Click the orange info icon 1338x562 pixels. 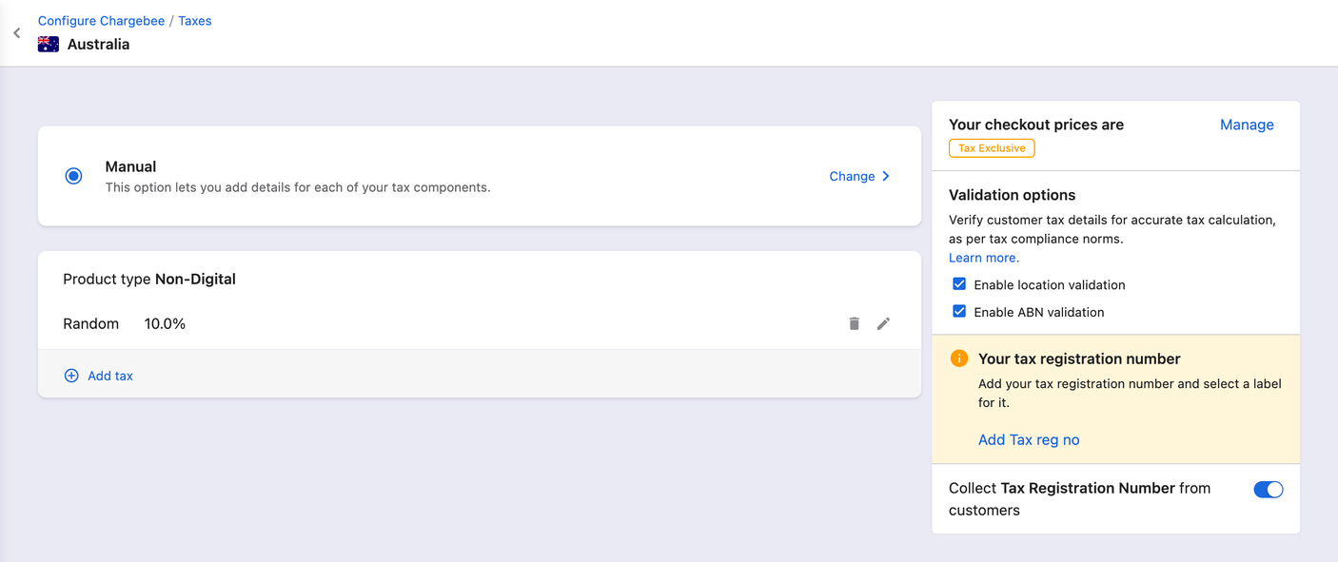point(959,359)
